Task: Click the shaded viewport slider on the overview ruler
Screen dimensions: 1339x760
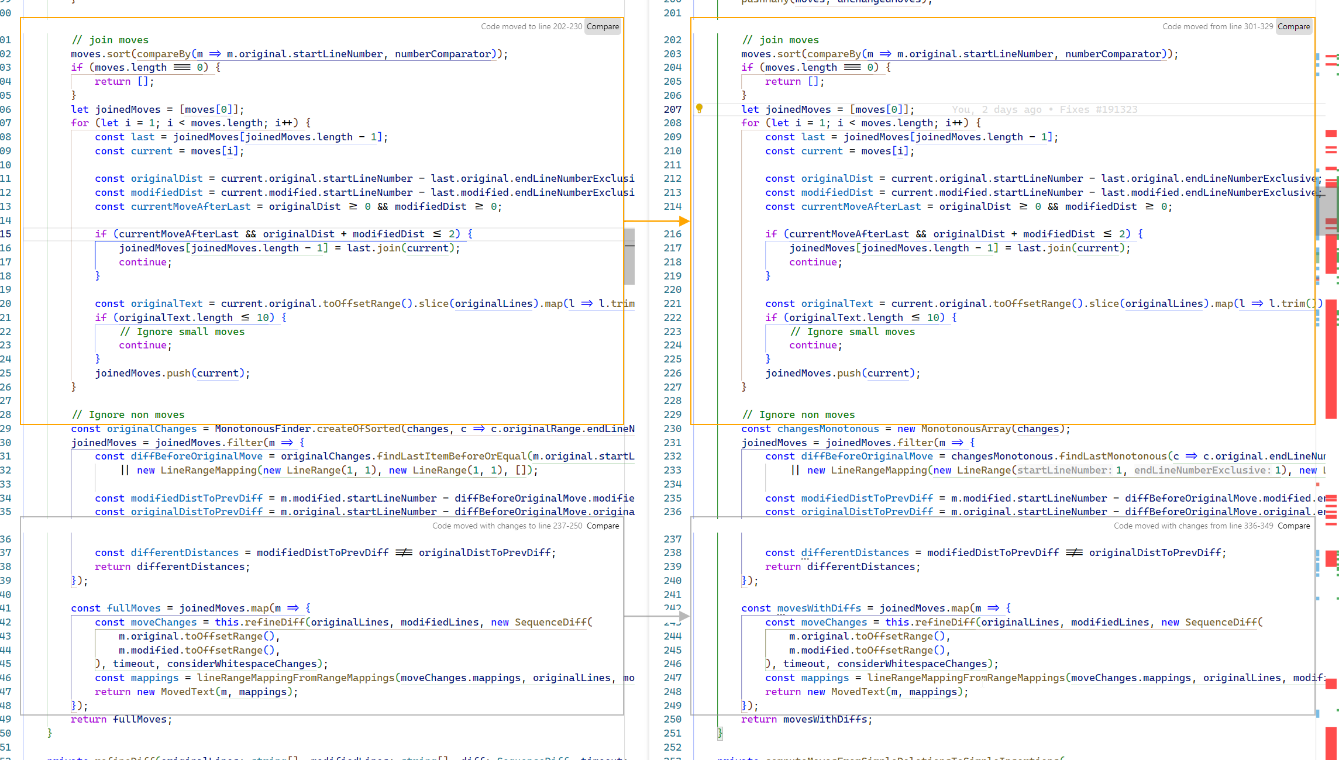Action: 1329,210
